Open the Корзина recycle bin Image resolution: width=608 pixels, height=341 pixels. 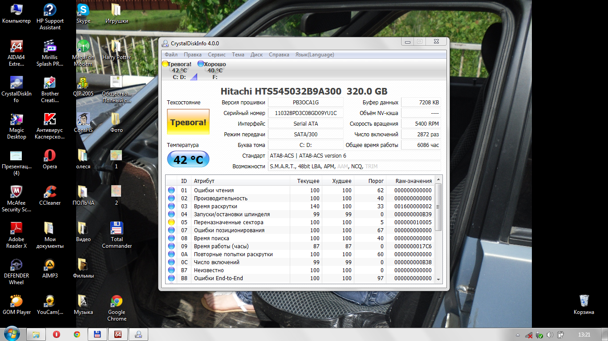584,301
